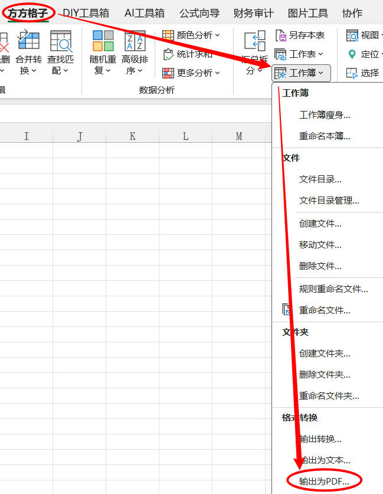Open the 财务审计 tab
Viewport: 383px width, 494px height.
253,13
